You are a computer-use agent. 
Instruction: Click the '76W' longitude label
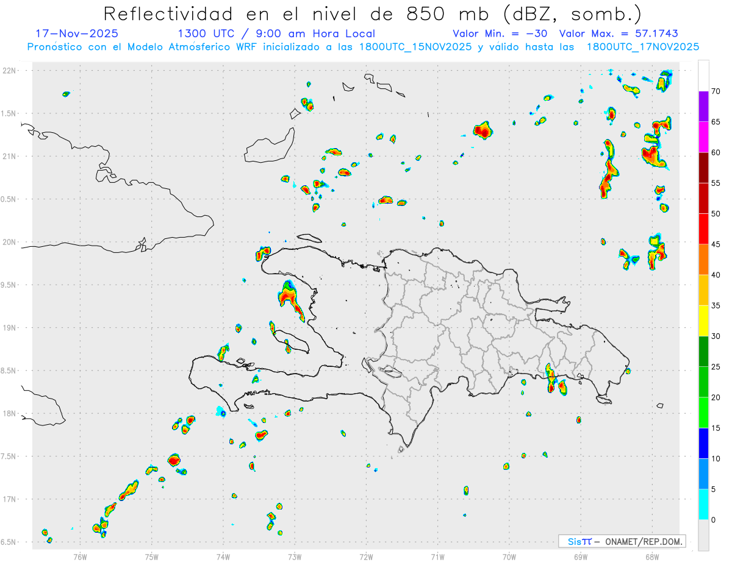coord(80,556)
